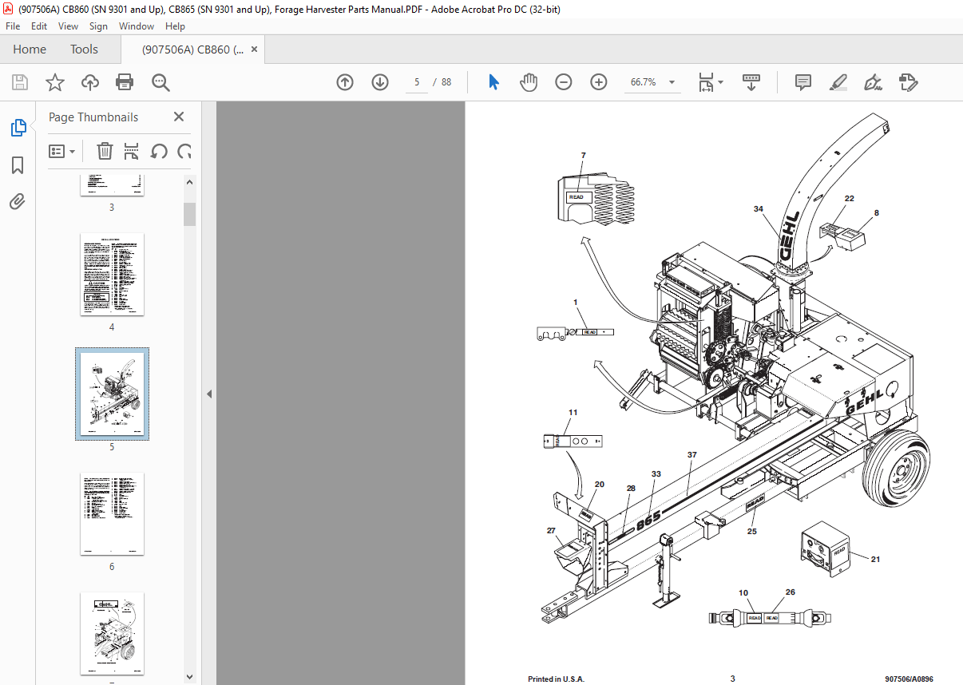Click the total page count 88

tap(446, 82)
